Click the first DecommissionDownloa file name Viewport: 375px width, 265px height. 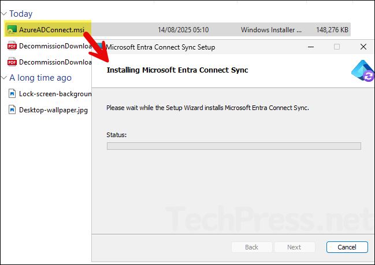[x=55, y=46]
